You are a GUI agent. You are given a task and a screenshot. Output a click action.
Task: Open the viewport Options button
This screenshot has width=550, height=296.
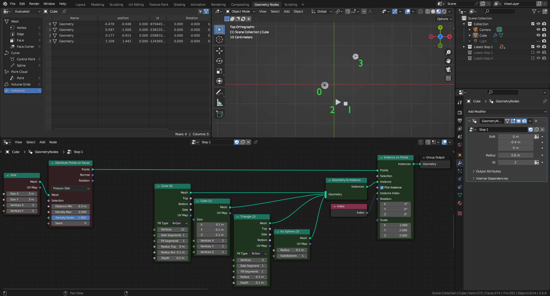point(444,19)
